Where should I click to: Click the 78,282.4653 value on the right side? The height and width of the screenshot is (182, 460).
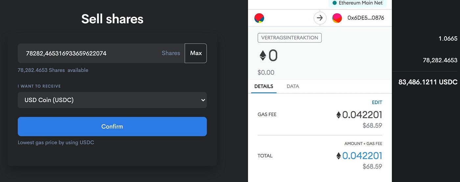click(440, 60)
